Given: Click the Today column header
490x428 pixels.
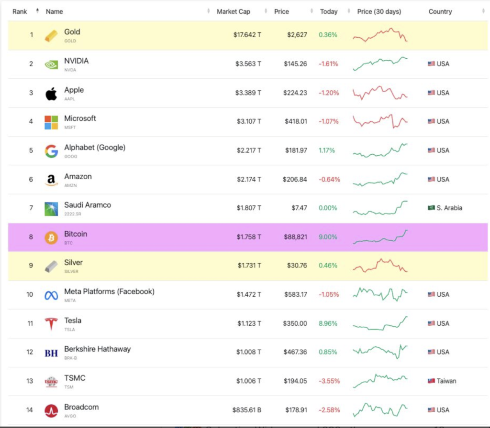Looking at the screenshot, I should coord(329,11).
